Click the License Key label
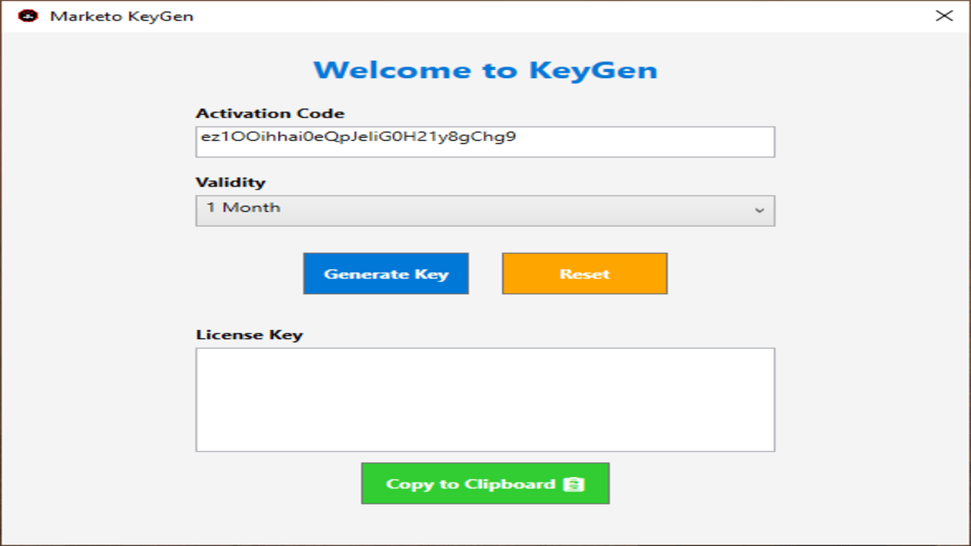Image resolution: width=971 pixels, height=546 pixels. [x=249, y=335]
